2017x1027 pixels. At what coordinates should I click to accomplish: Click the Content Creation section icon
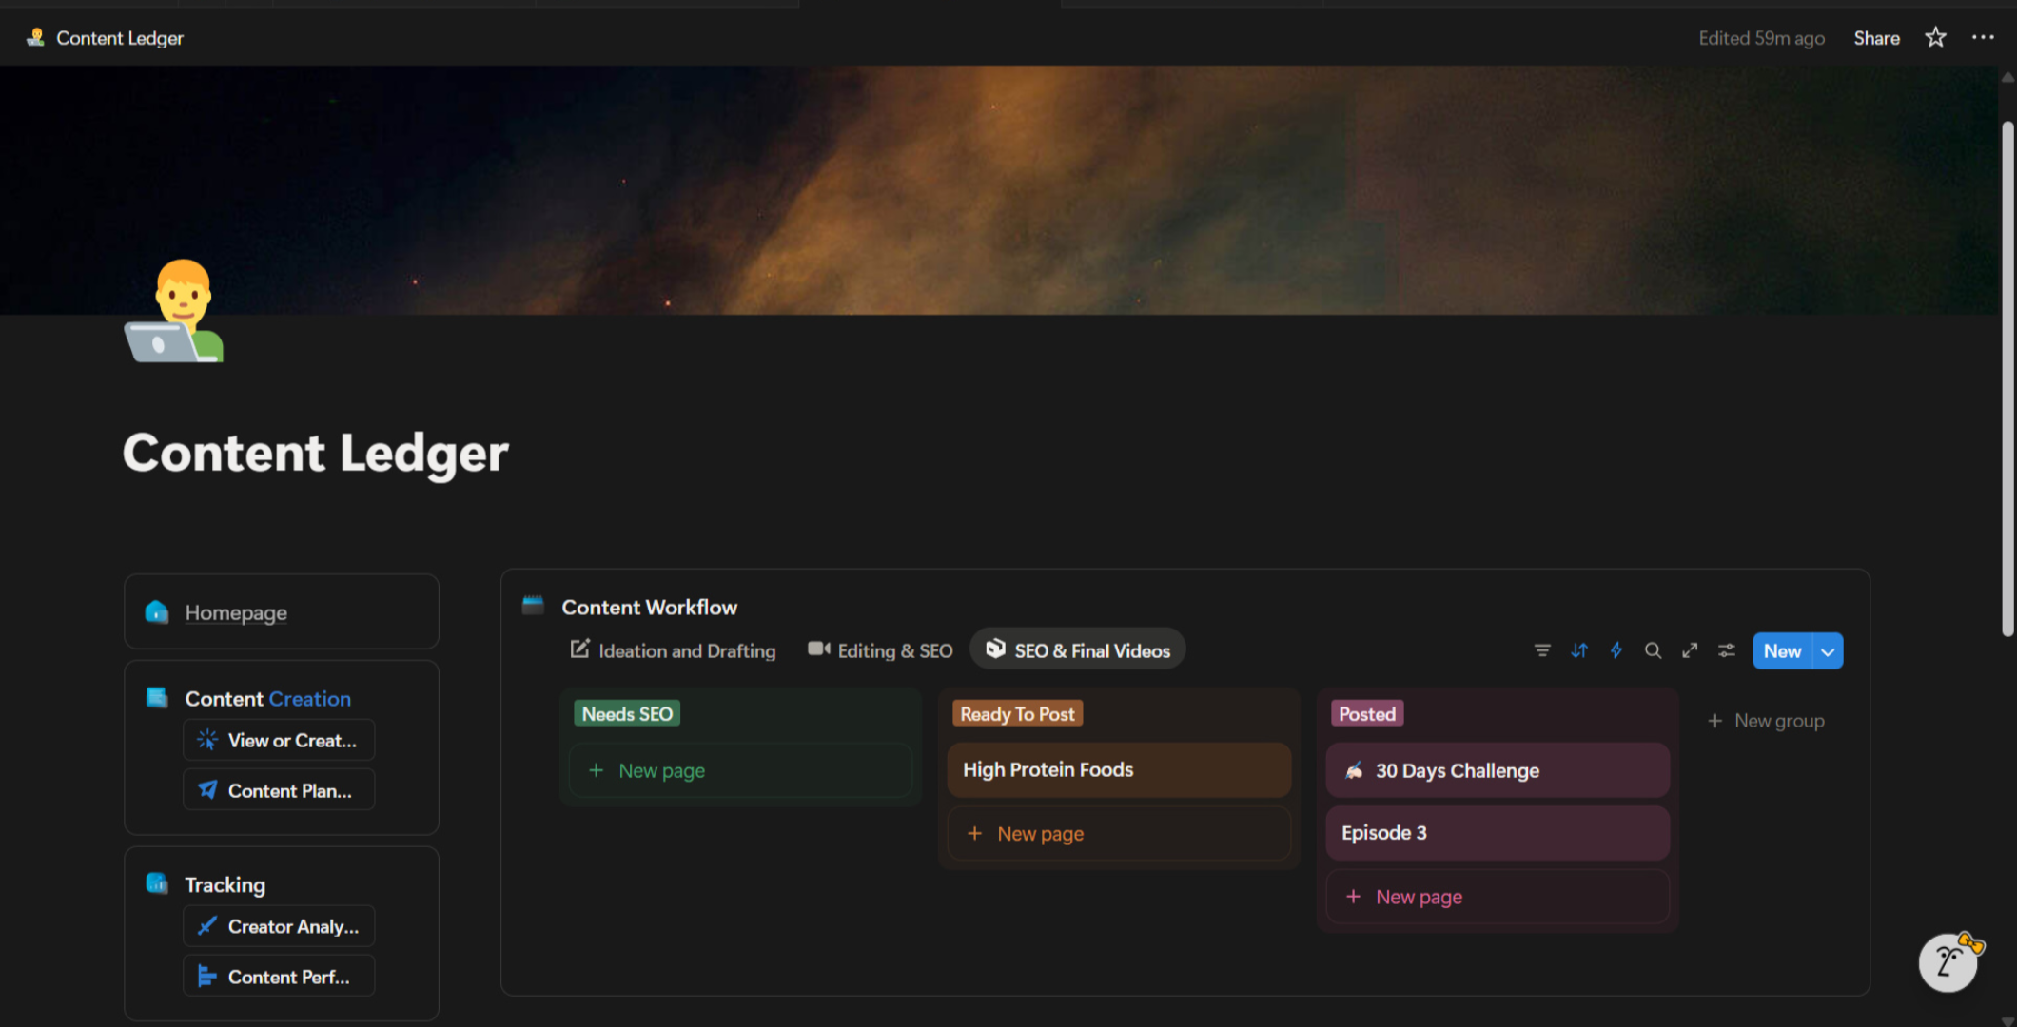point(157,698)
